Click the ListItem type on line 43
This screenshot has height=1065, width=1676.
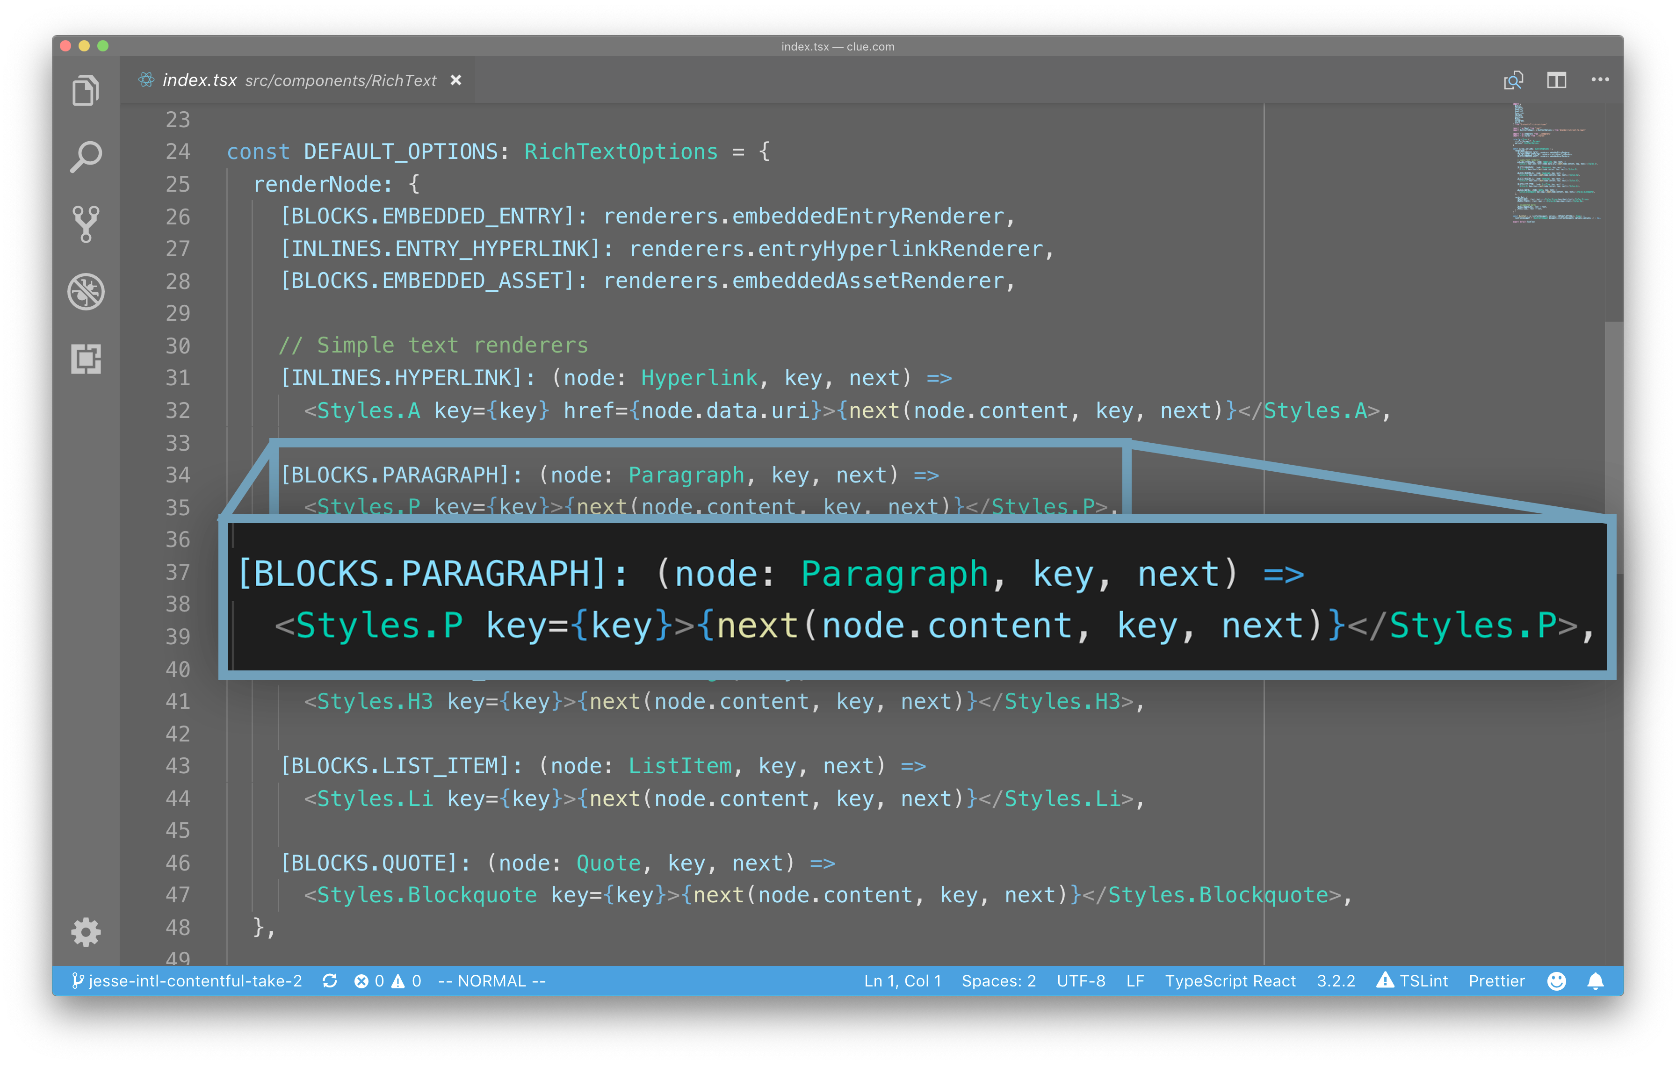(x=679, y=766)
